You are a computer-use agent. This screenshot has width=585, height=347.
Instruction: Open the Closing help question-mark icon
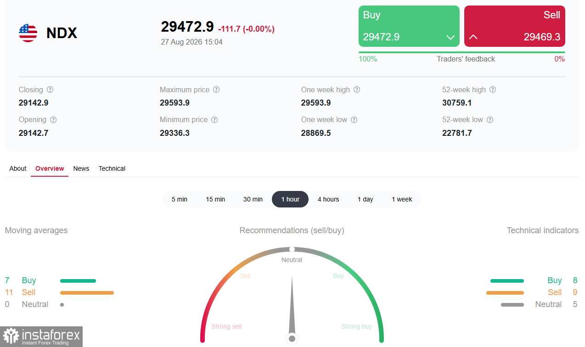click(50, 90)
